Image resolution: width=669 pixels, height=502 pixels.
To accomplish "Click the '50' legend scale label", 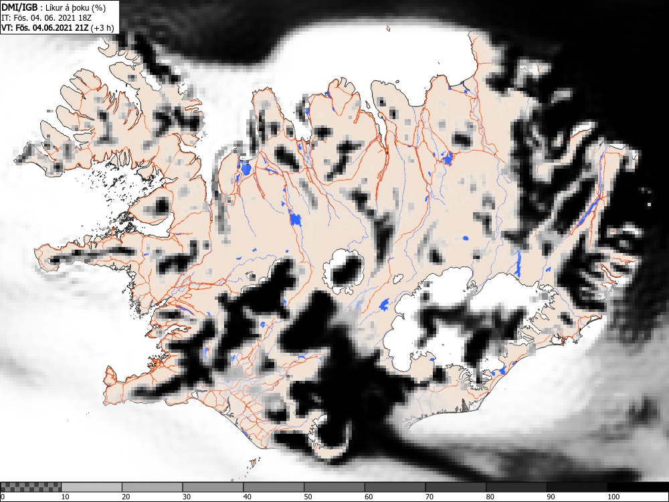I will tap(308, 497).
